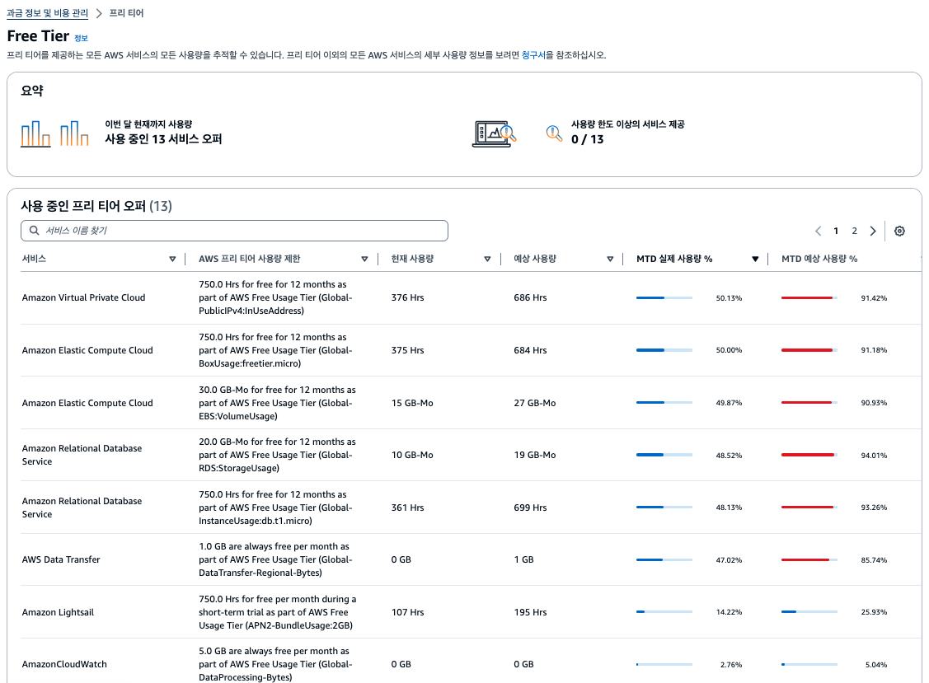Go to next page chevron

click(x=873, y=231)
